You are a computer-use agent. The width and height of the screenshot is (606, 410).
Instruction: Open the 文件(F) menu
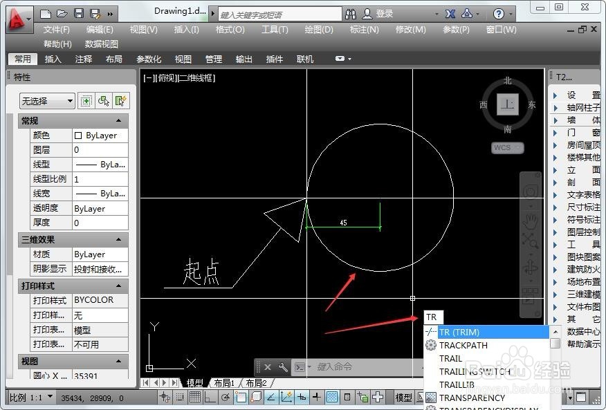coord(57,29)
